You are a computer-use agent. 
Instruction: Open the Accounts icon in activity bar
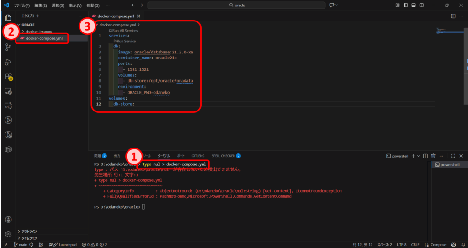click(8, 220)
